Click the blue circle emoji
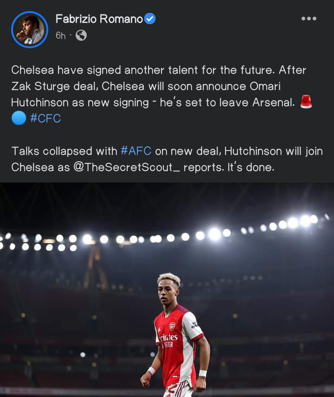 tap(19, 118)
